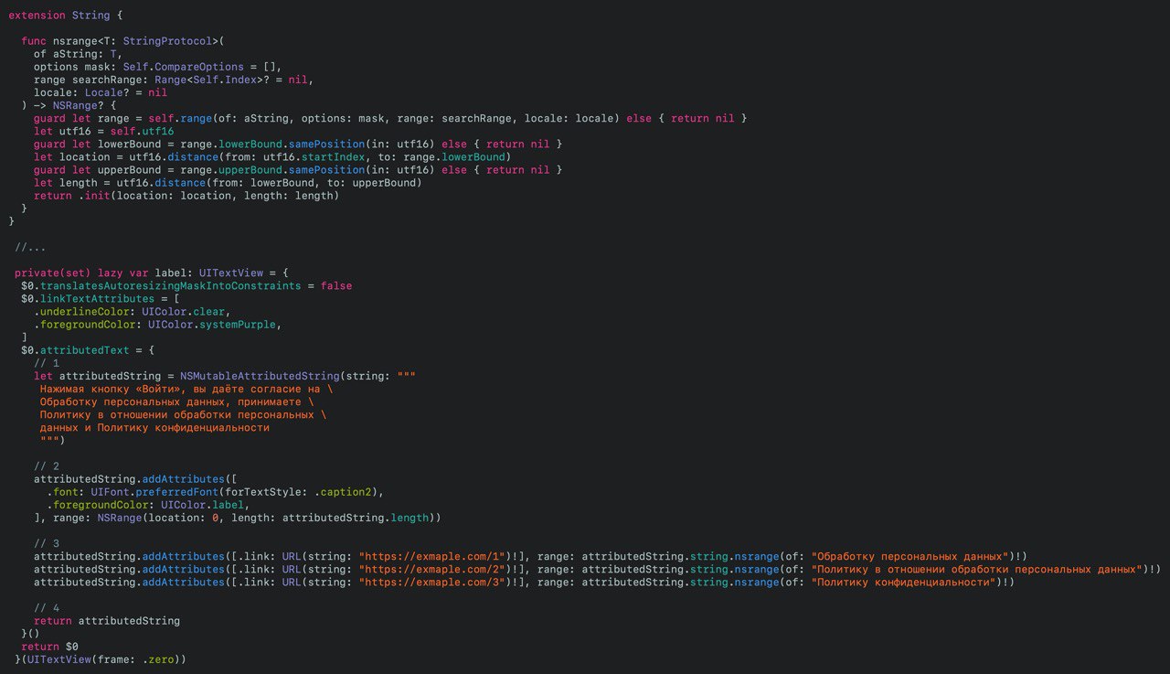The width and height of the screenshot is (1170, 674).
Task: Click 'lowerBound' in the 'guard let lowerBound' line
Action: pos(129,144)
